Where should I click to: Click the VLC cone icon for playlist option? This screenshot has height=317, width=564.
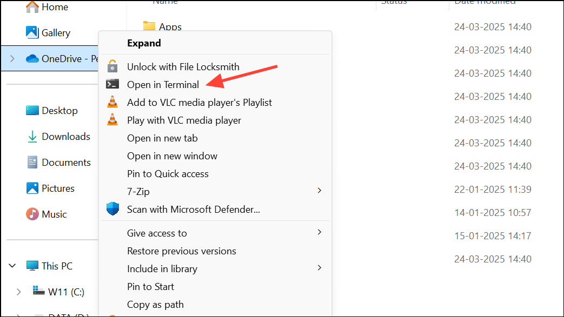click(x=112, y=102)
